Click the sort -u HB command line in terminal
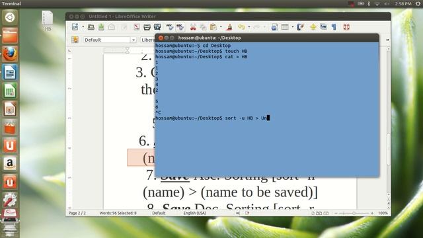The height and width of the screenshot is (238, 423). [211, 118]
